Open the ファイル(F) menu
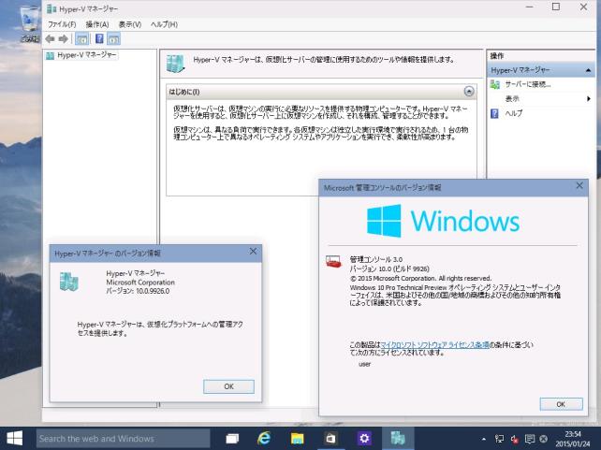 click(x=62, y=24)
